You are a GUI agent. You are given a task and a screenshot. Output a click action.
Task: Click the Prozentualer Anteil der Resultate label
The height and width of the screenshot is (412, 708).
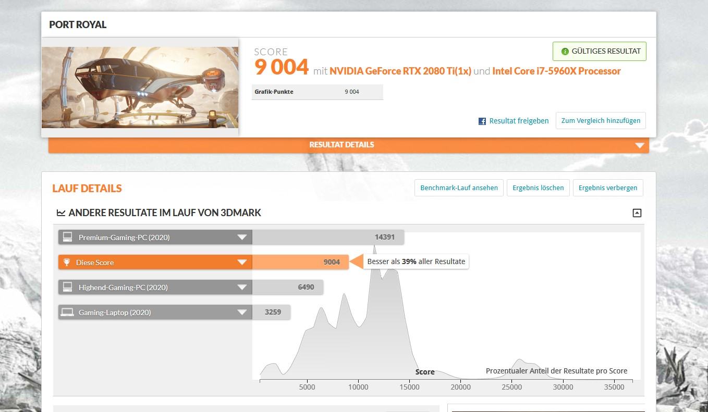pyautogui.click(x=556, y=371)
